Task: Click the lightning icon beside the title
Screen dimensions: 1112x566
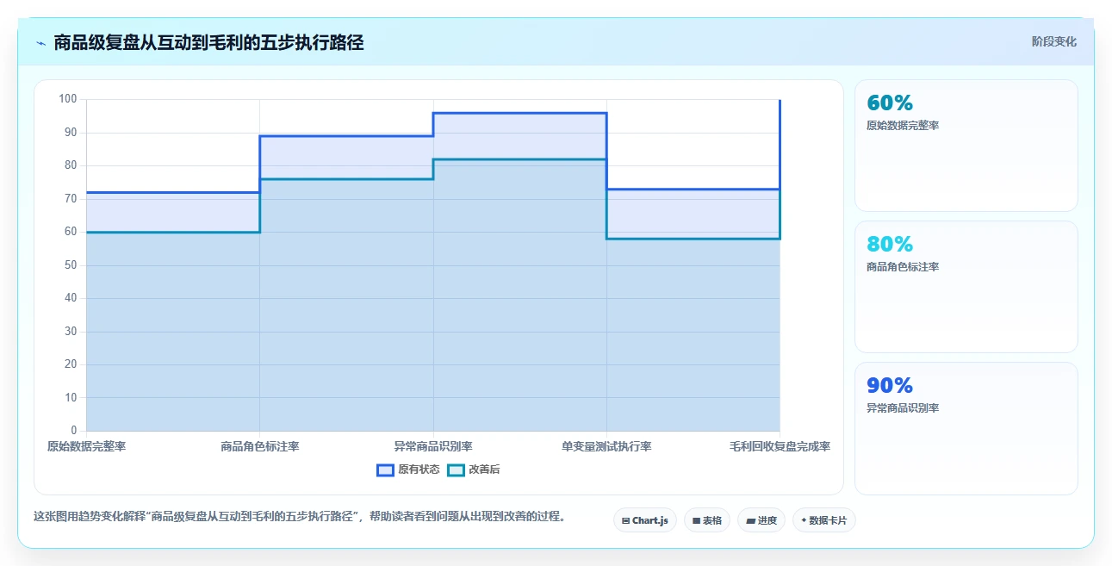Action: pos(40,43)
